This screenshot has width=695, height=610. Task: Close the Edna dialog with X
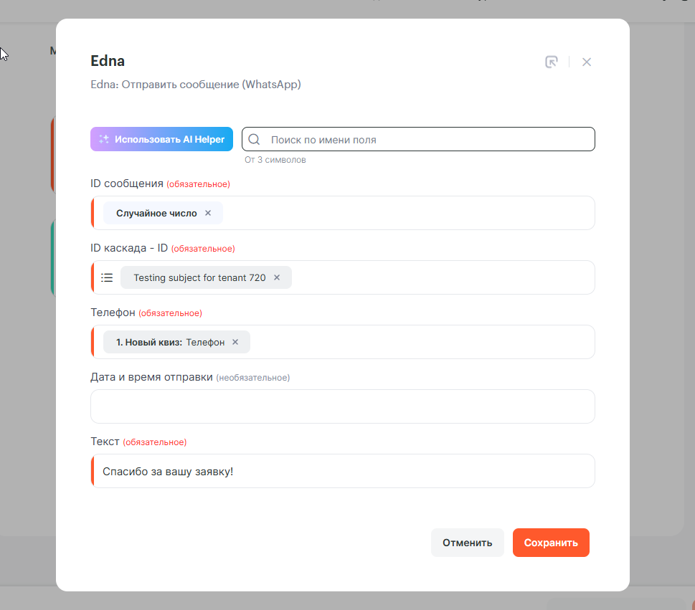tap(587, 62)
